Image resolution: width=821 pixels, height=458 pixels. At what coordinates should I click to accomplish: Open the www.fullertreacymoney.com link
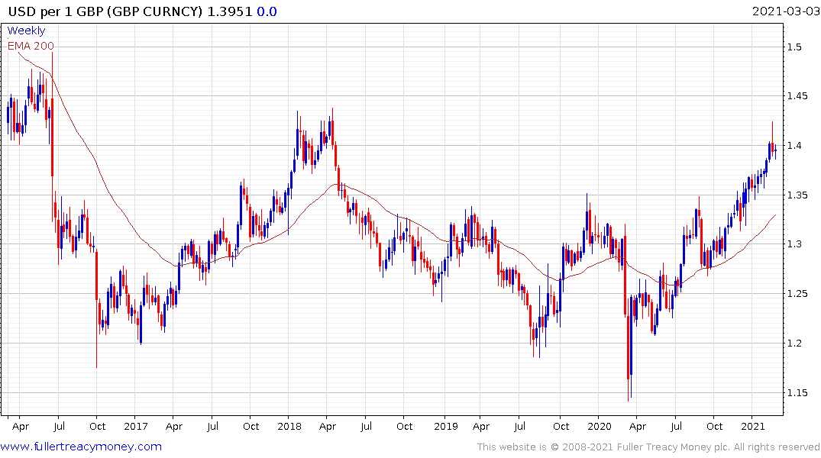pos(81,447)
